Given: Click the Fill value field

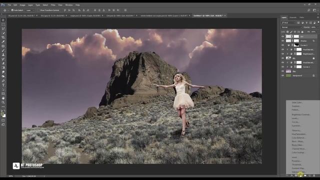Looking at the screenshot, I should point(313,32).
